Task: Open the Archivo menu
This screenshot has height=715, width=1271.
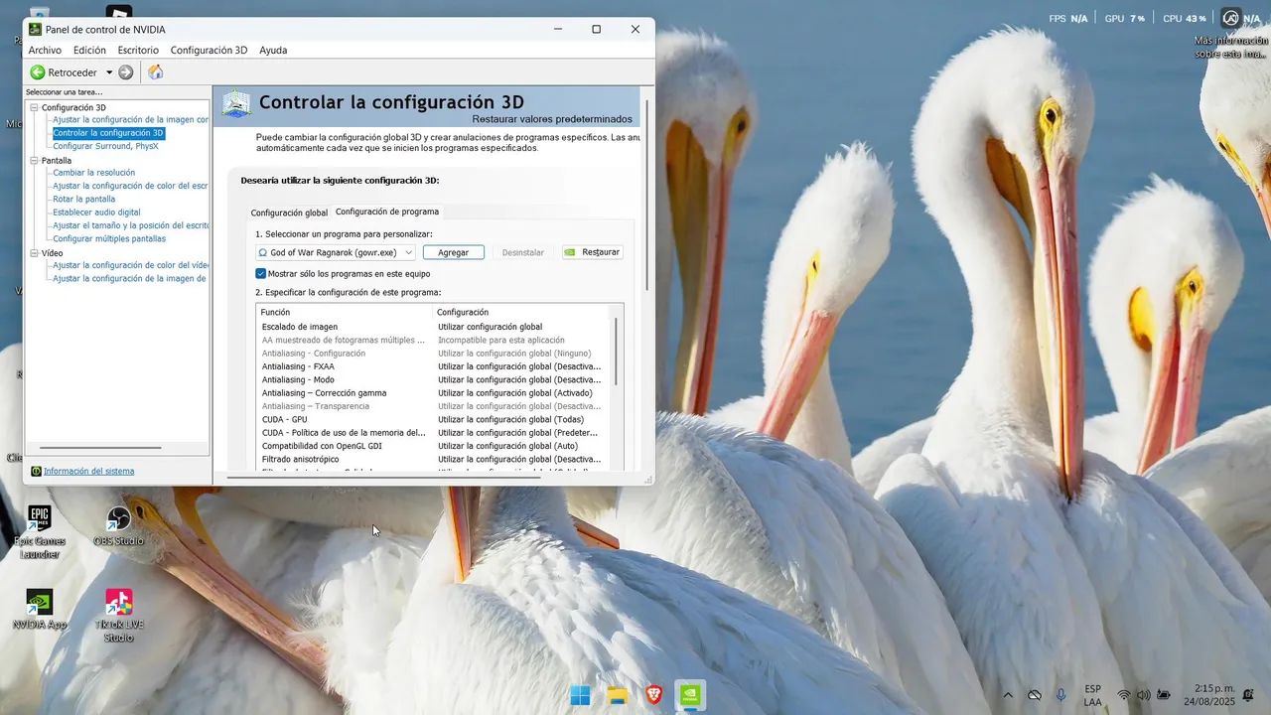Action: [x=45, y=51]
